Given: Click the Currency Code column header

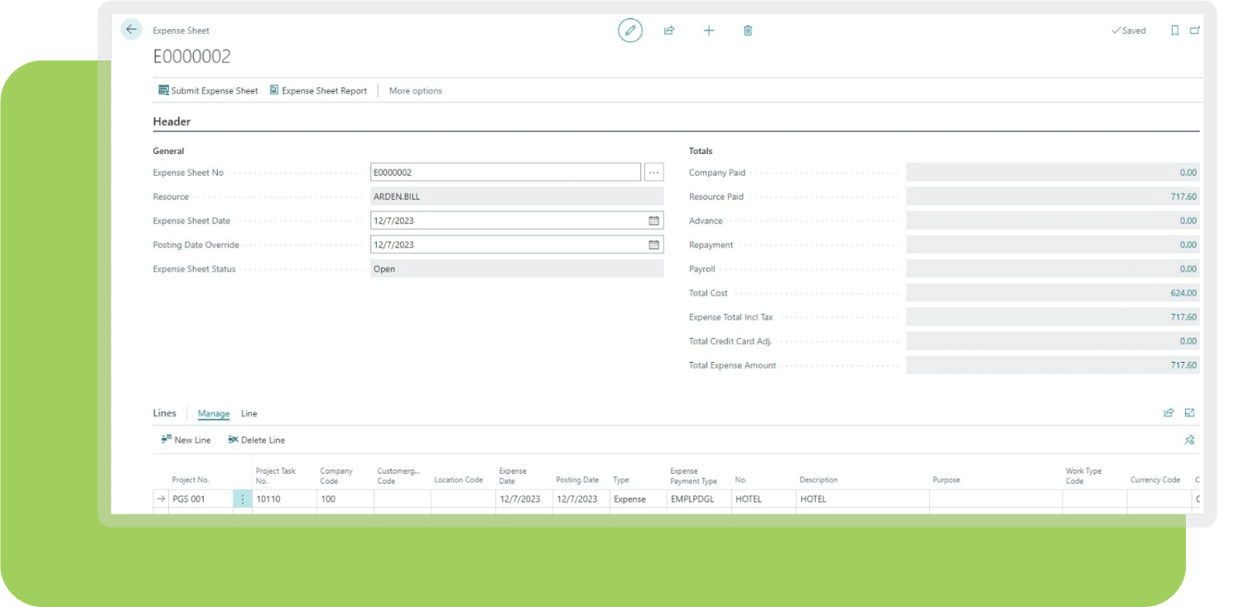Looking at the screenshot, I should (x=1154, y=480).
